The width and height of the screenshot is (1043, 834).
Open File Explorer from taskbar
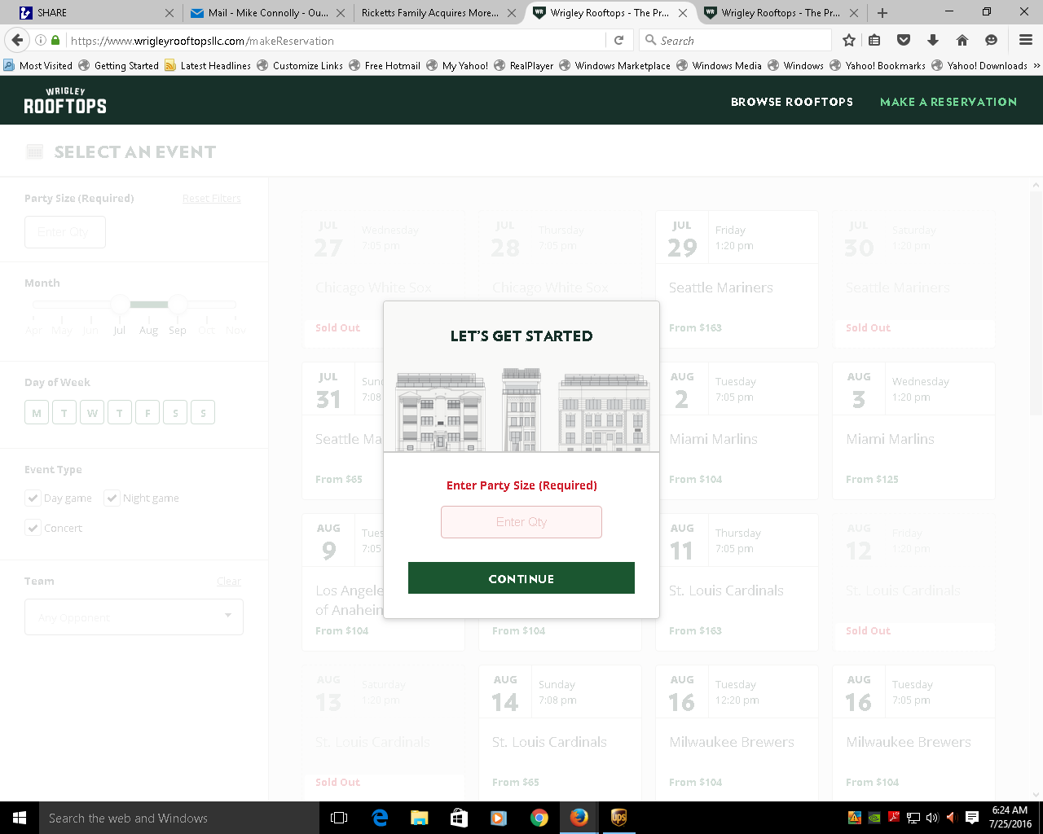point(419,818)
